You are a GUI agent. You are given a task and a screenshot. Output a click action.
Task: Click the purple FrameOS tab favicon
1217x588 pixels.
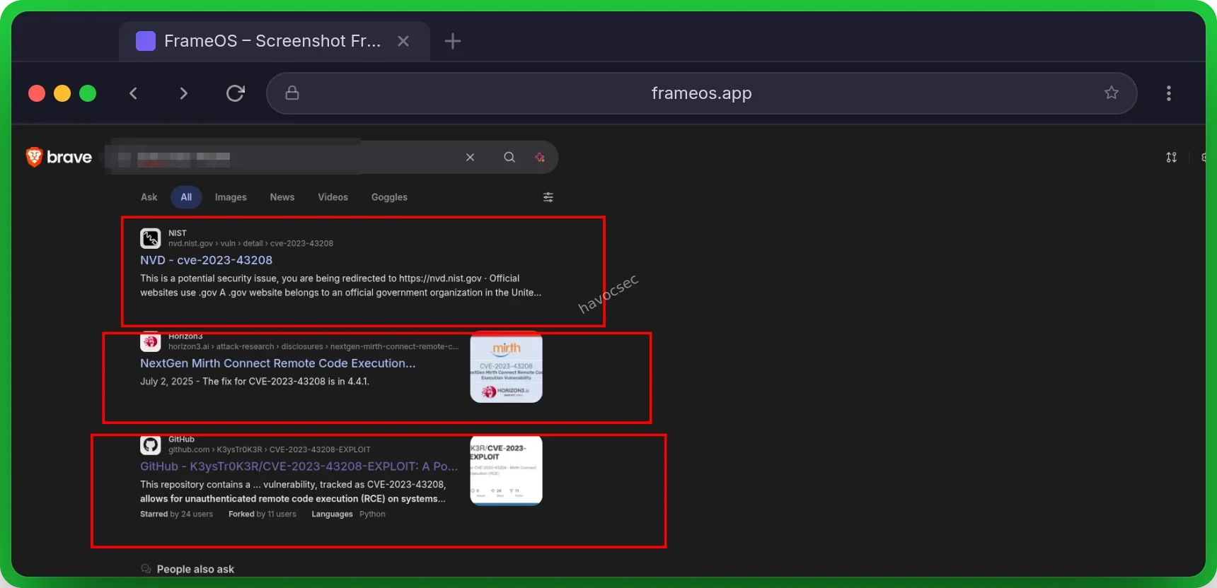(x=146, y=41)
